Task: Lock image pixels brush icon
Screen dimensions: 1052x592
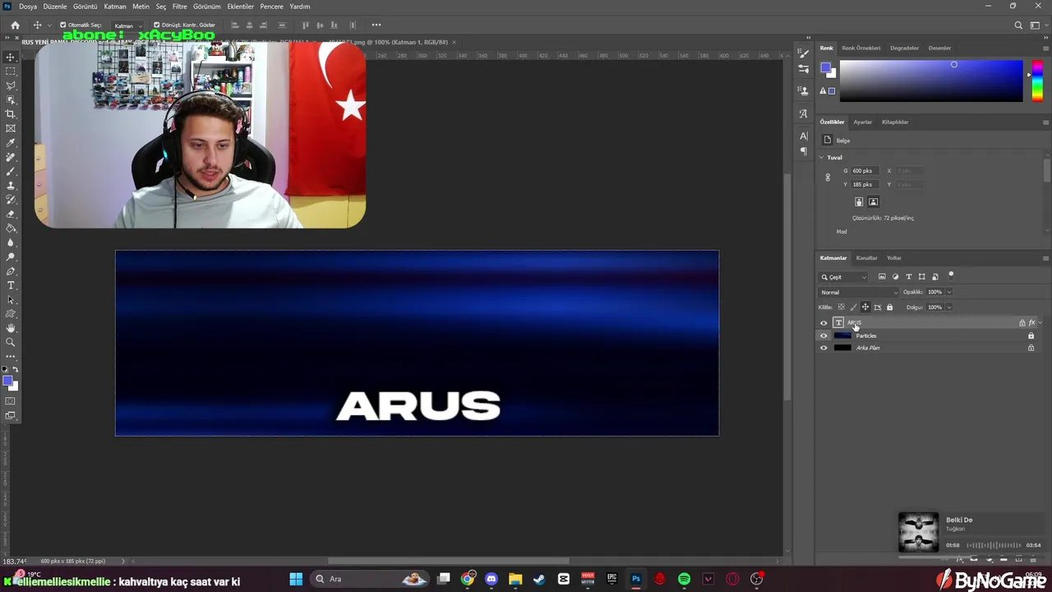Action: coord(853,308)
